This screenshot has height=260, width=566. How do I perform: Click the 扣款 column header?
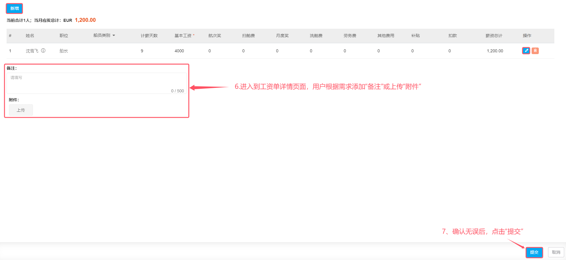click(x=453, y=36)
